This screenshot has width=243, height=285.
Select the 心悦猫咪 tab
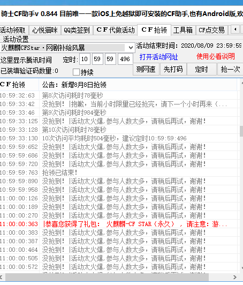[45, 30]
